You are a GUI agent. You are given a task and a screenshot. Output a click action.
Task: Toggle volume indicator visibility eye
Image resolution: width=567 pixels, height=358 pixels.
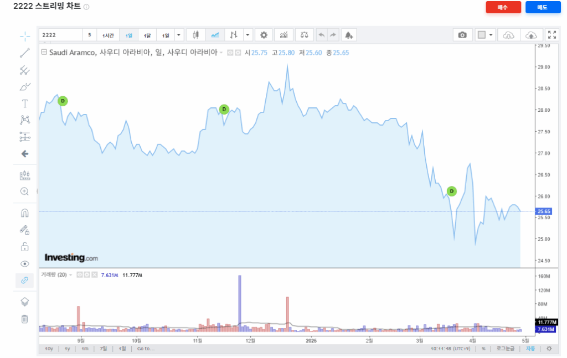[80, 275]
